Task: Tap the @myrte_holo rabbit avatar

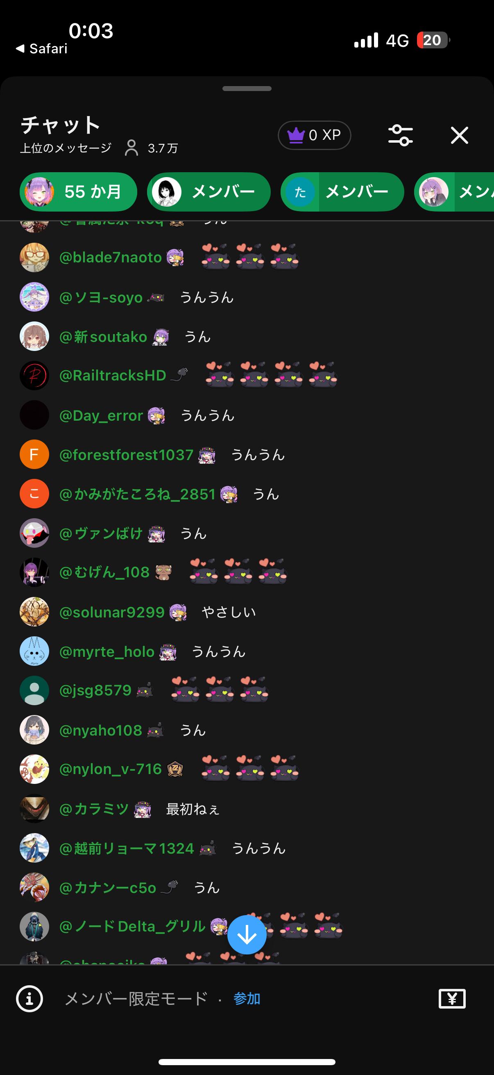Action: 34,651
